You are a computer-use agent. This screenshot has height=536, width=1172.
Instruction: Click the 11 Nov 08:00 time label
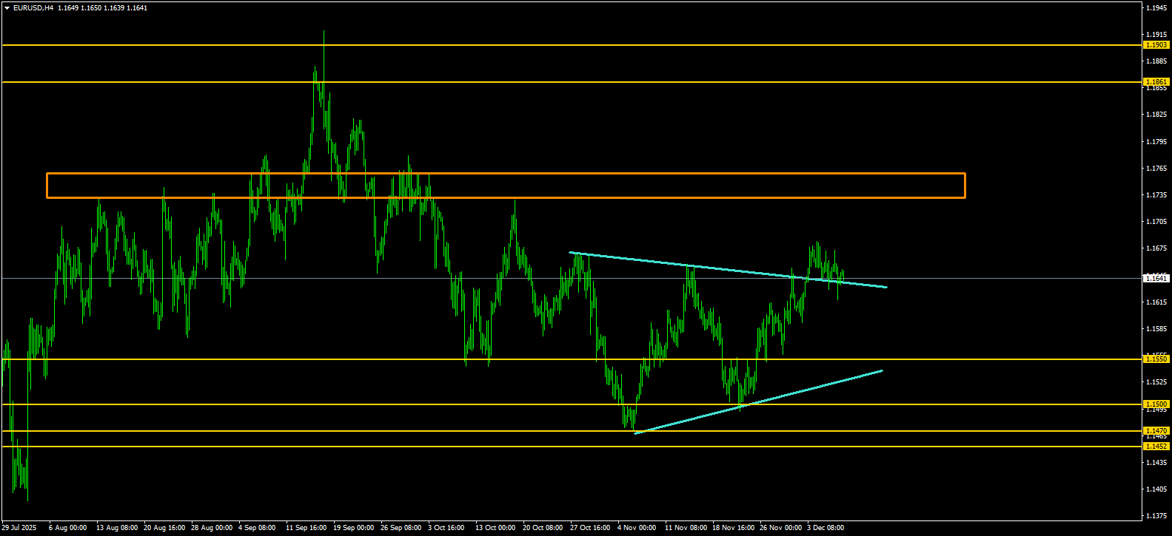(x=686, y=528)
